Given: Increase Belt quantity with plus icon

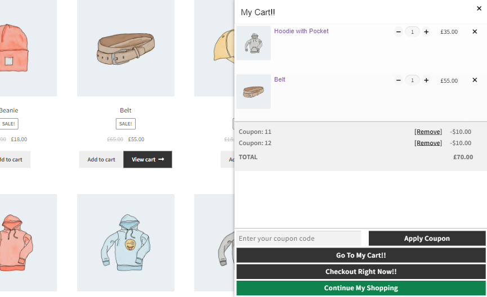Looking at the screenshot, I should tap(426, 80).
